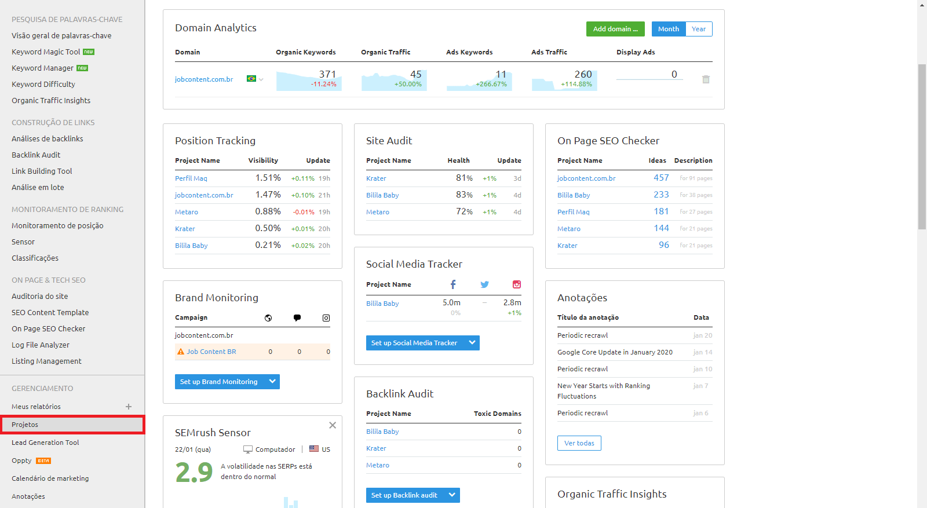Open Backlink Audit in sidebar

(x=36, y=155)
